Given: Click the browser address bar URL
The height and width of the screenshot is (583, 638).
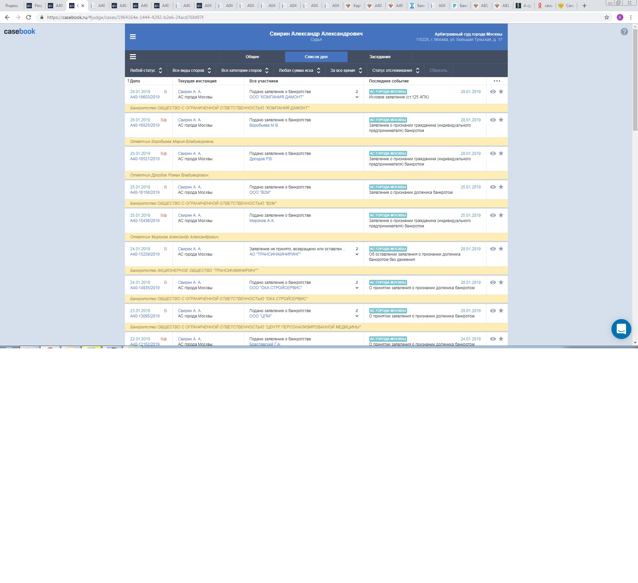Looking at the screenshot, I should (125, 17).
